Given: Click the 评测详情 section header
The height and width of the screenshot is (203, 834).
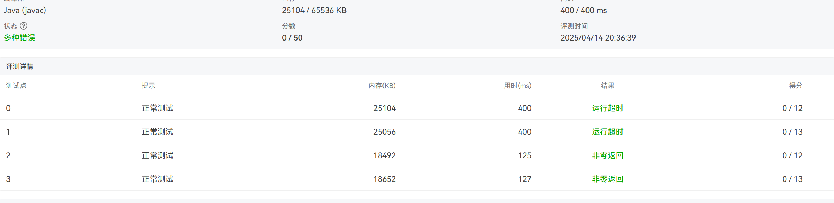Looking at the screenshot, I should pyautogui.click(x=20, y=67).
